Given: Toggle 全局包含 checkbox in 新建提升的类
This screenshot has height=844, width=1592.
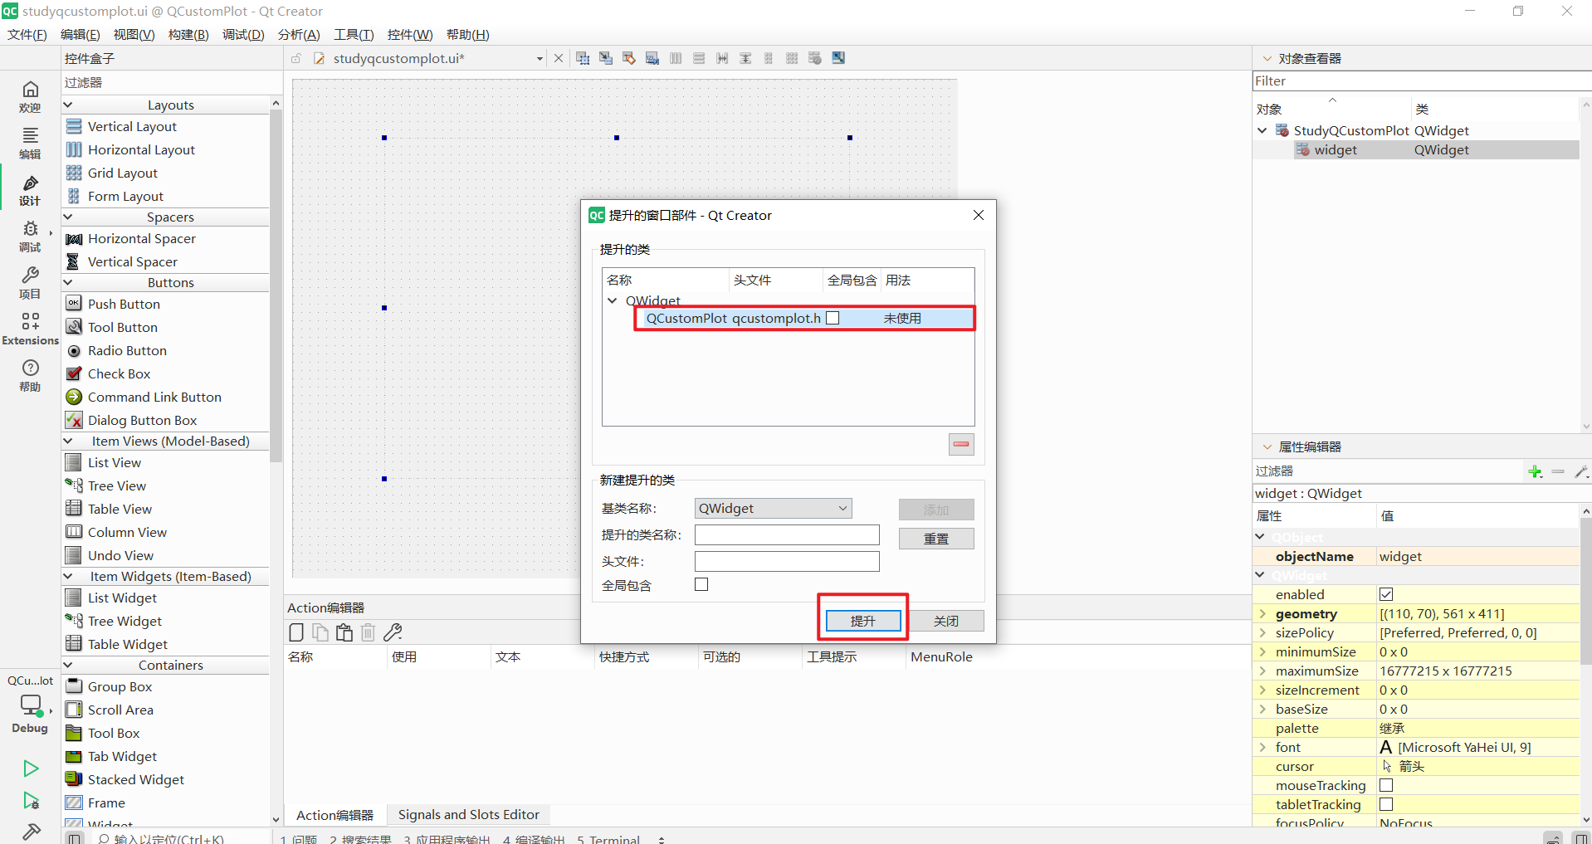Looking at the screenshot, I should (701, 584).
